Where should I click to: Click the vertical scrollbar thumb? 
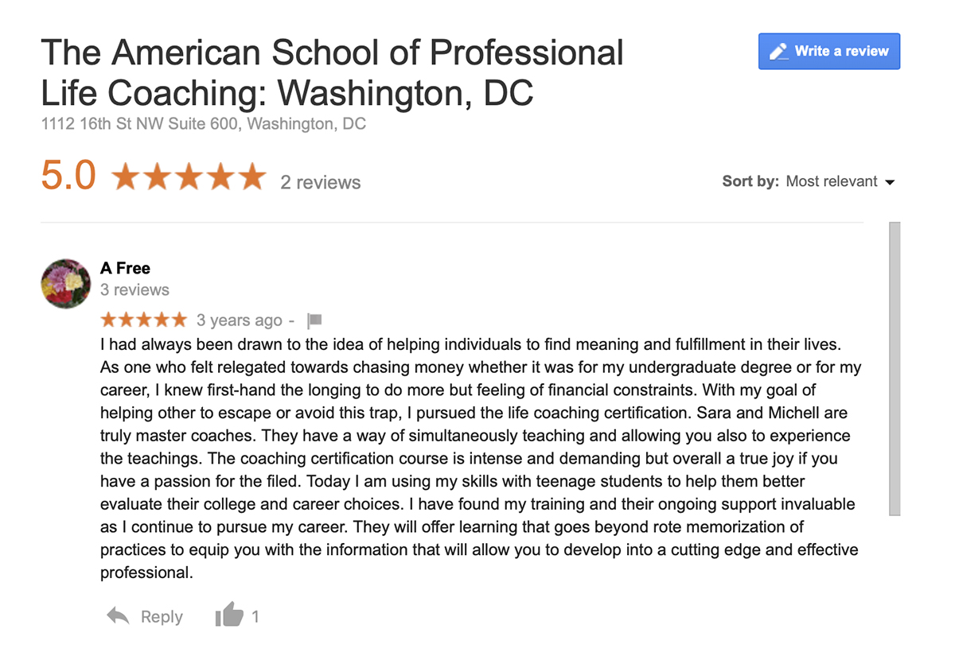894,368
